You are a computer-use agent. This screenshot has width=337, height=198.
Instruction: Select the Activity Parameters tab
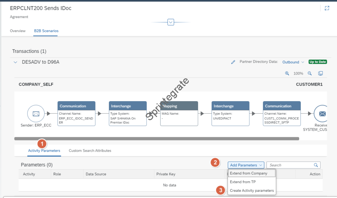coord(44,151)
